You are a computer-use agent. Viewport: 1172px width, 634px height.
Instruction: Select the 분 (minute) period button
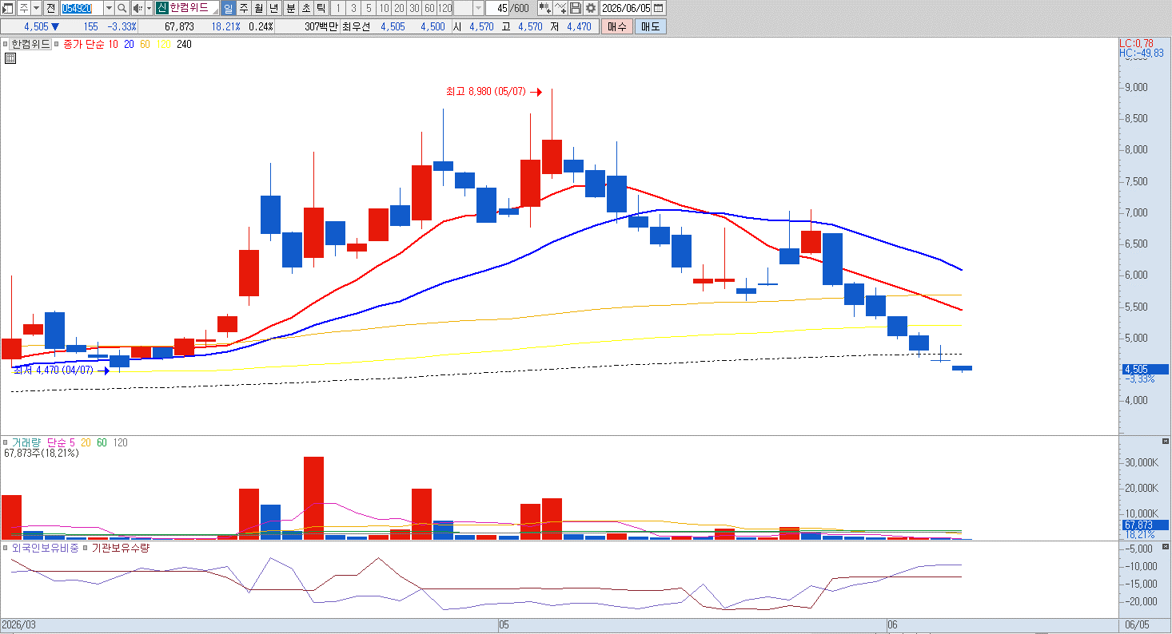coord(290,8)
